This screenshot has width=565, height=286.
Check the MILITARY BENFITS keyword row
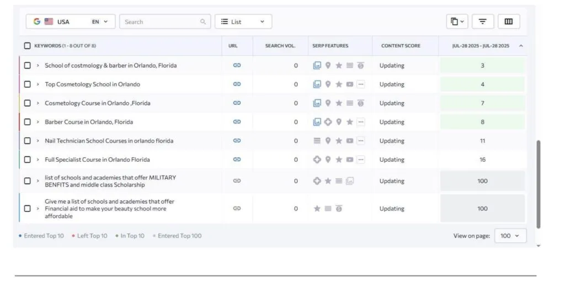pos(28,181)
